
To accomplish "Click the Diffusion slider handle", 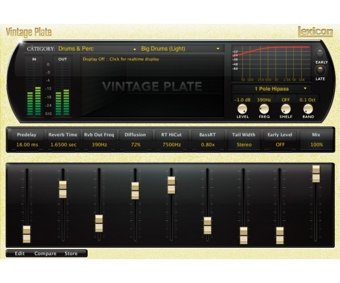I will [136, 191].
